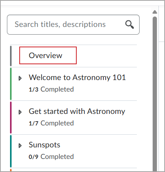Select the Get started with Astronomy title
The height and width of the screenshot is (172, 165).
click(x=77, y=111)
